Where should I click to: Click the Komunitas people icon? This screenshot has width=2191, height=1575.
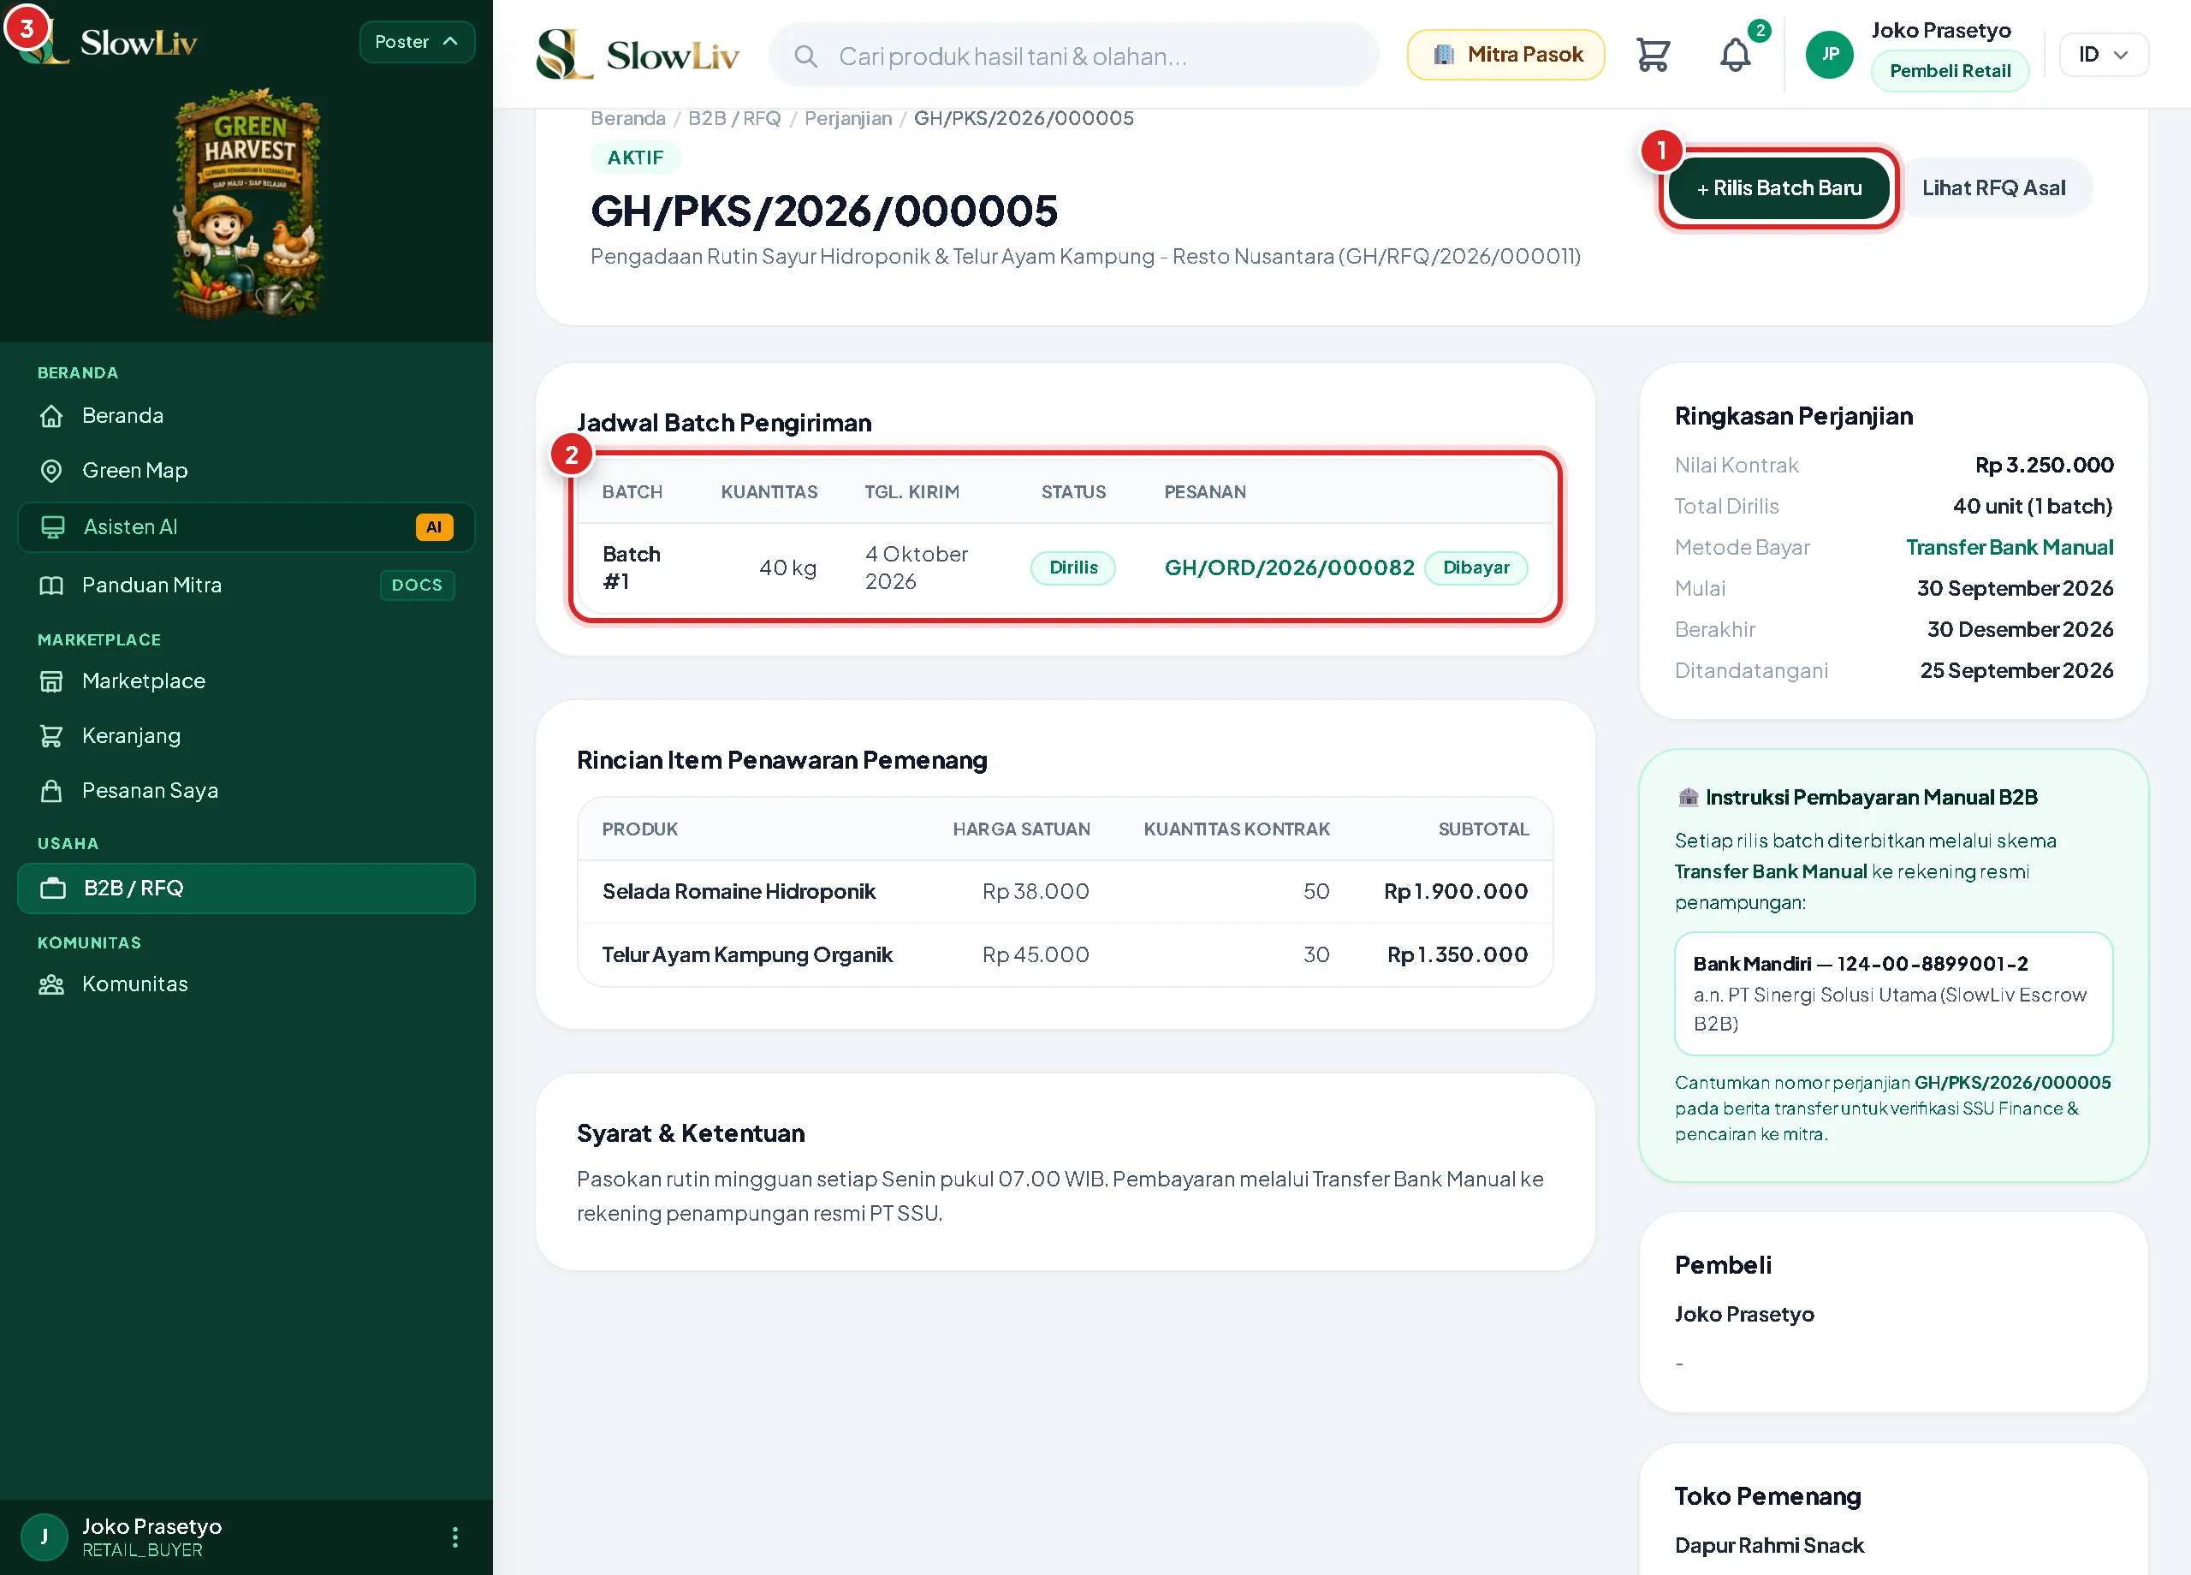[51, 984]
